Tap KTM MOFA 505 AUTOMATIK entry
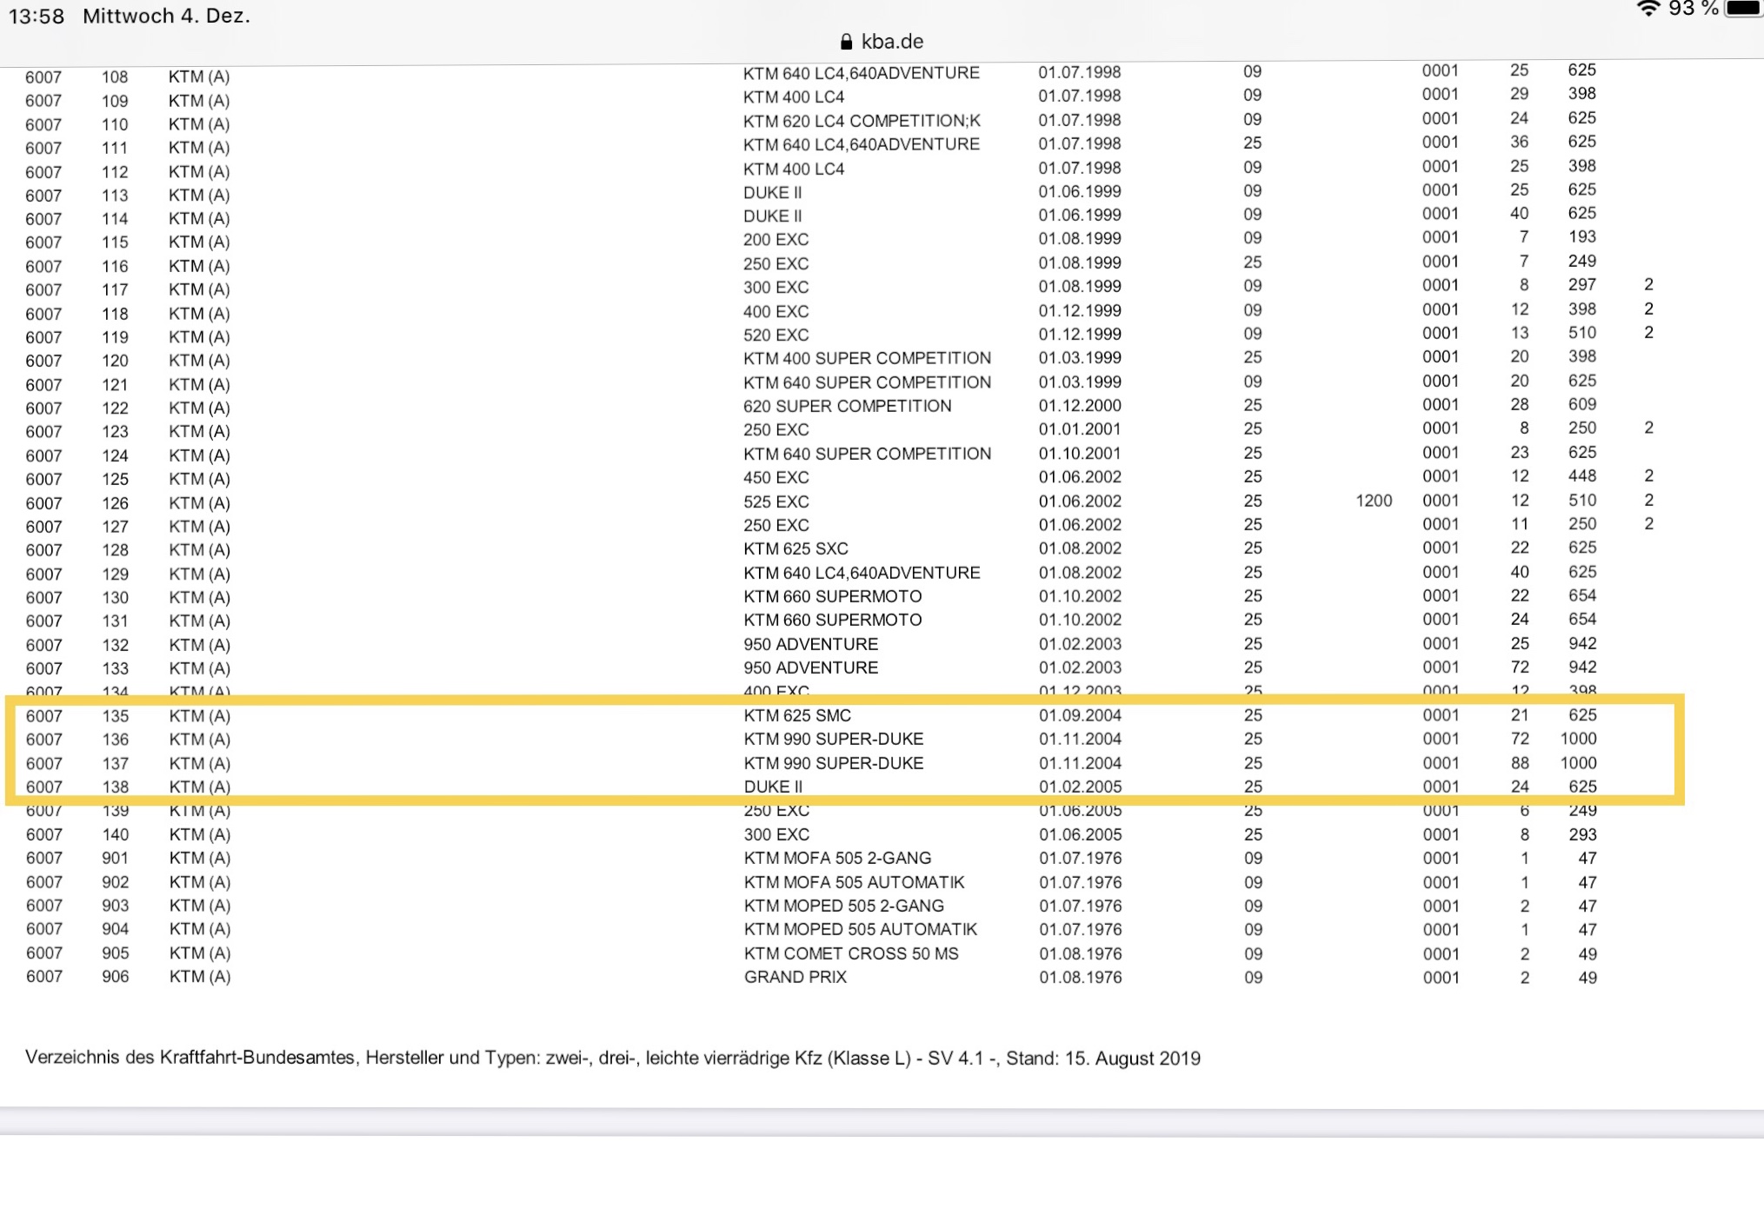This screenshot has width=1764, height=1222. pyautogui.click(x=854, y=882)
